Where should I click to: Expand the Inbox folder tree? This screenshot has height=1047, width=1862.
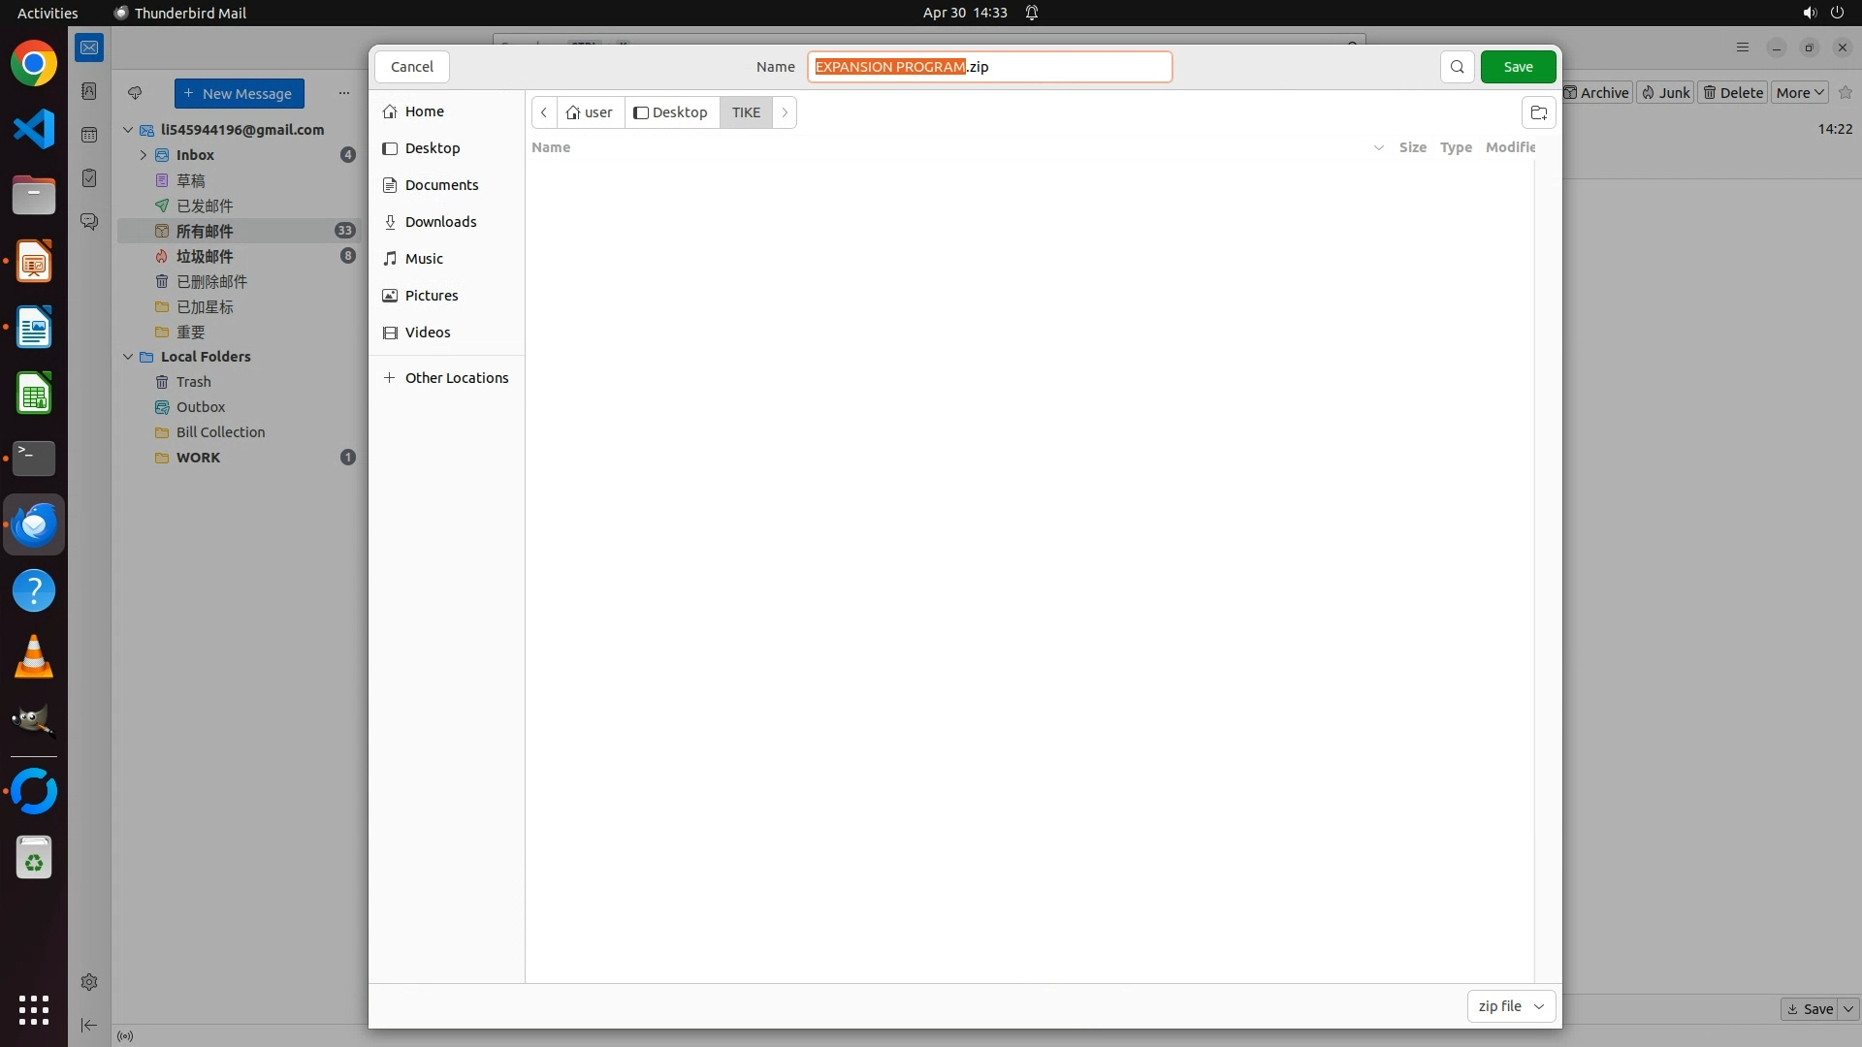pos(144,155)
